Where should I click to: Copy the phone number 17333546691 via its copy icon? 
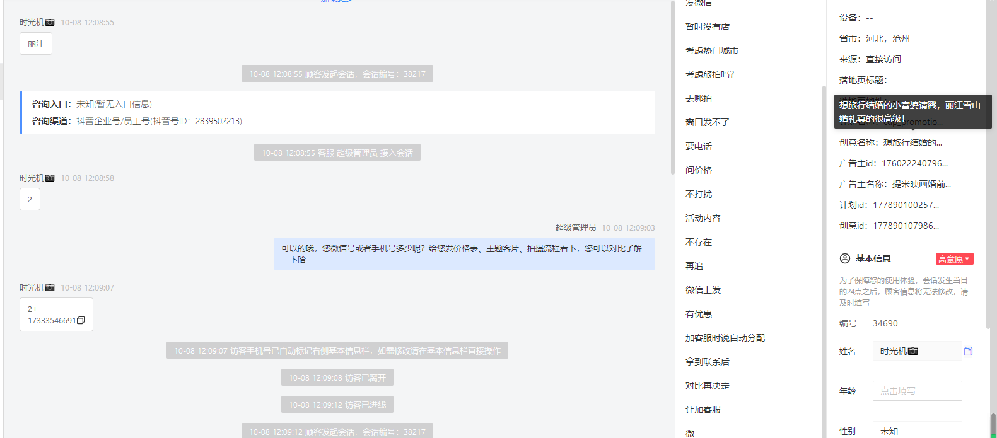81,320
